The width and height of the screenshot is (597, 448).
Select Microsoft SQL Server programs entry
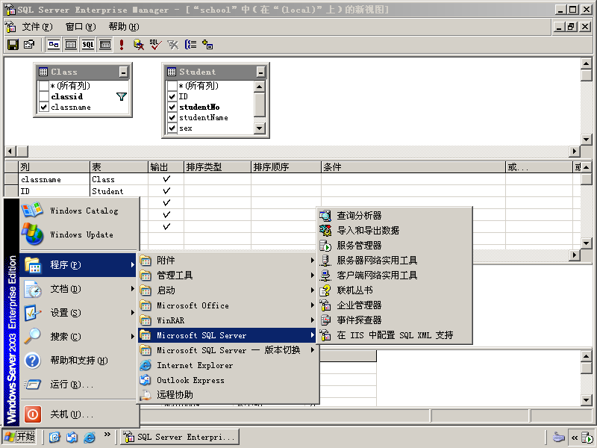coord(228,335)
